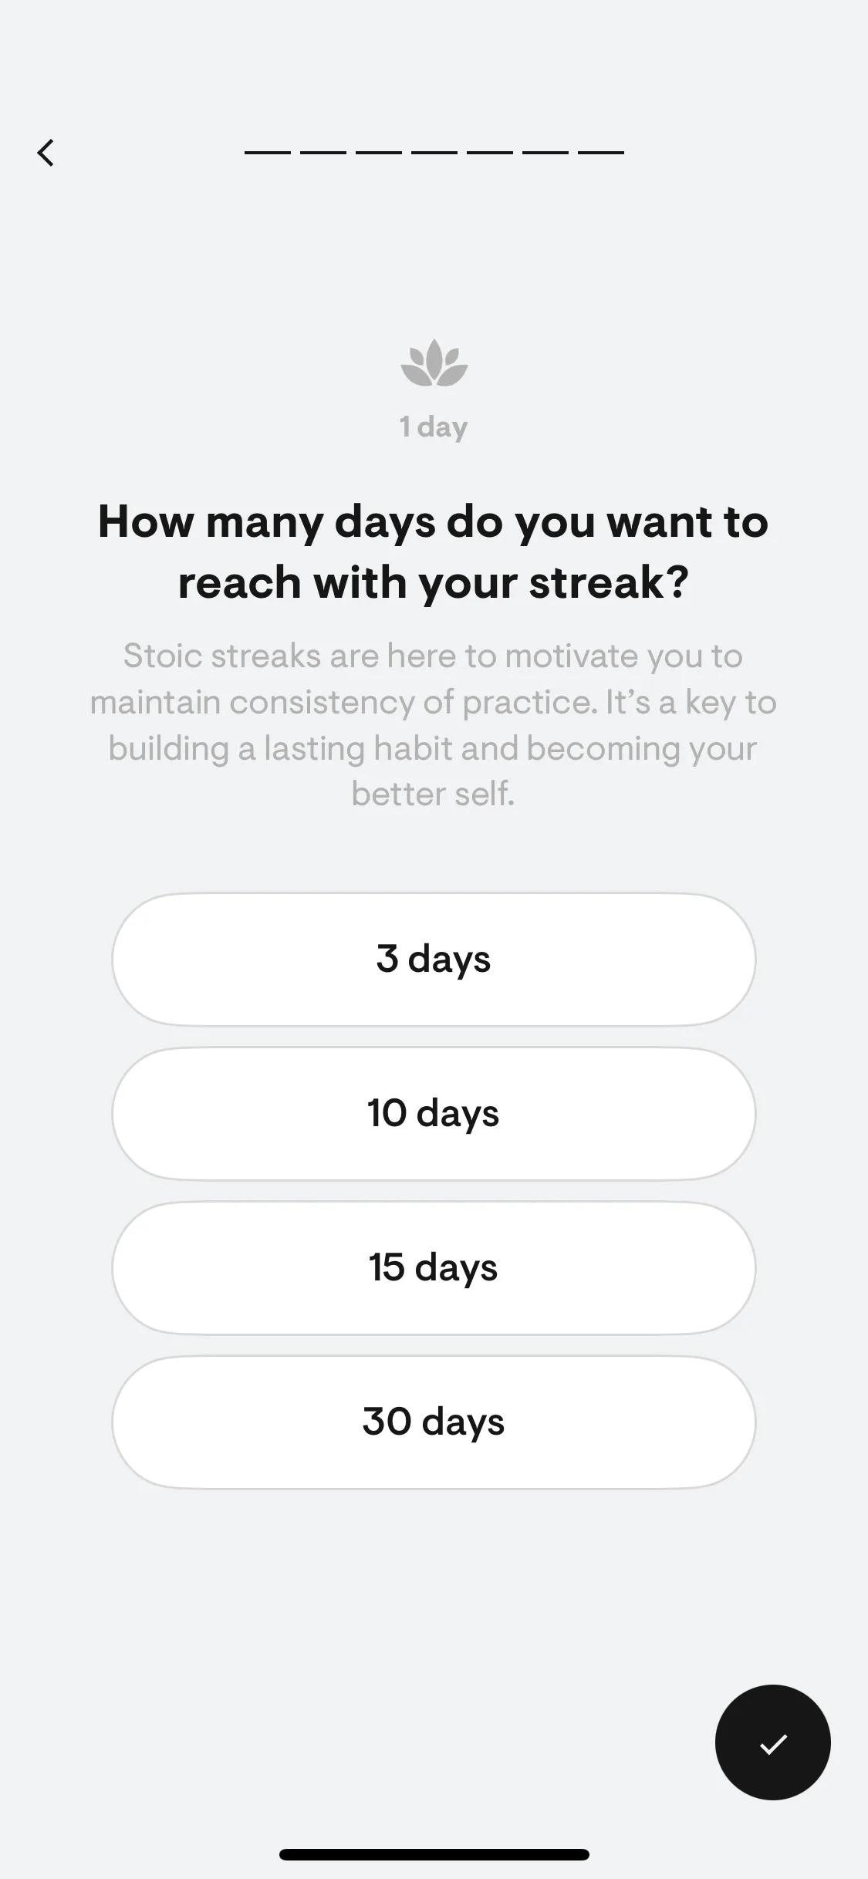Tap the fifth progress step segment
Screen dimensions: 868x1879
pyautogui.click(x=490, y=153)
